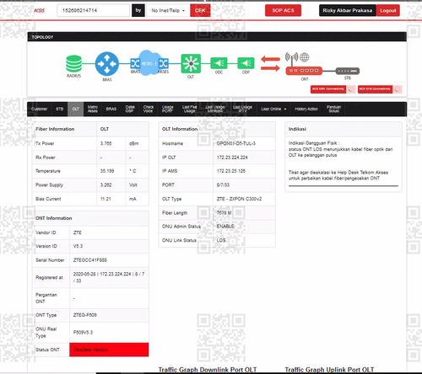Viewport: 422px width, 374px height.
Task: Click the PORT value 8/7/33
Action: [223, 184]
